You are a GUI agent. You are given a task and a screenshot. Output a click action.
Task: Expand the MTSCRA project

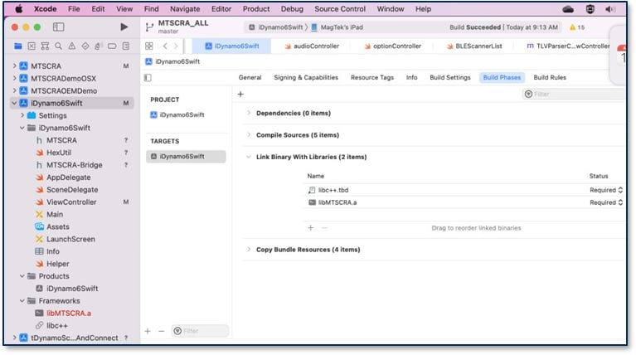15,66
